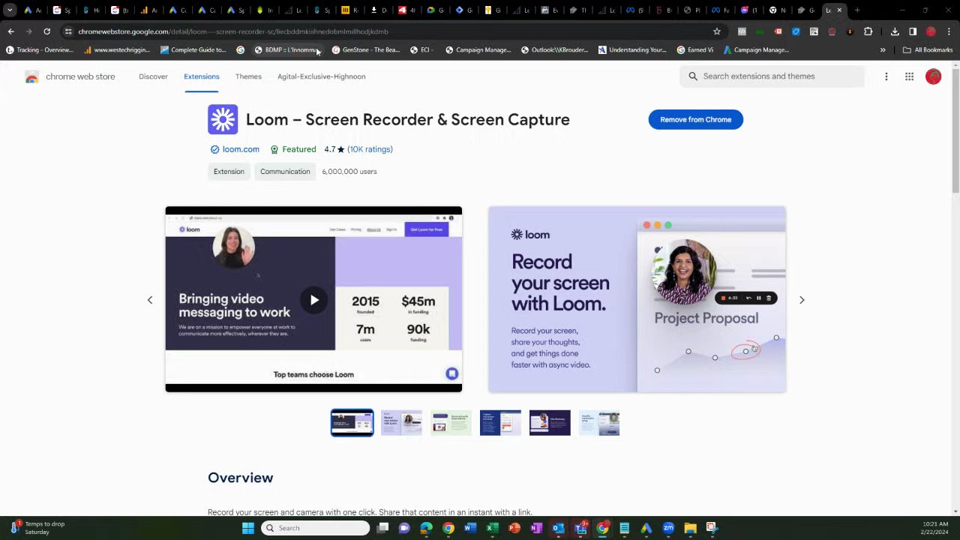Image resolution: width=960 pixels, height=540 pixels.
Task: Open a new browser tab
Action: coord(857,10)
